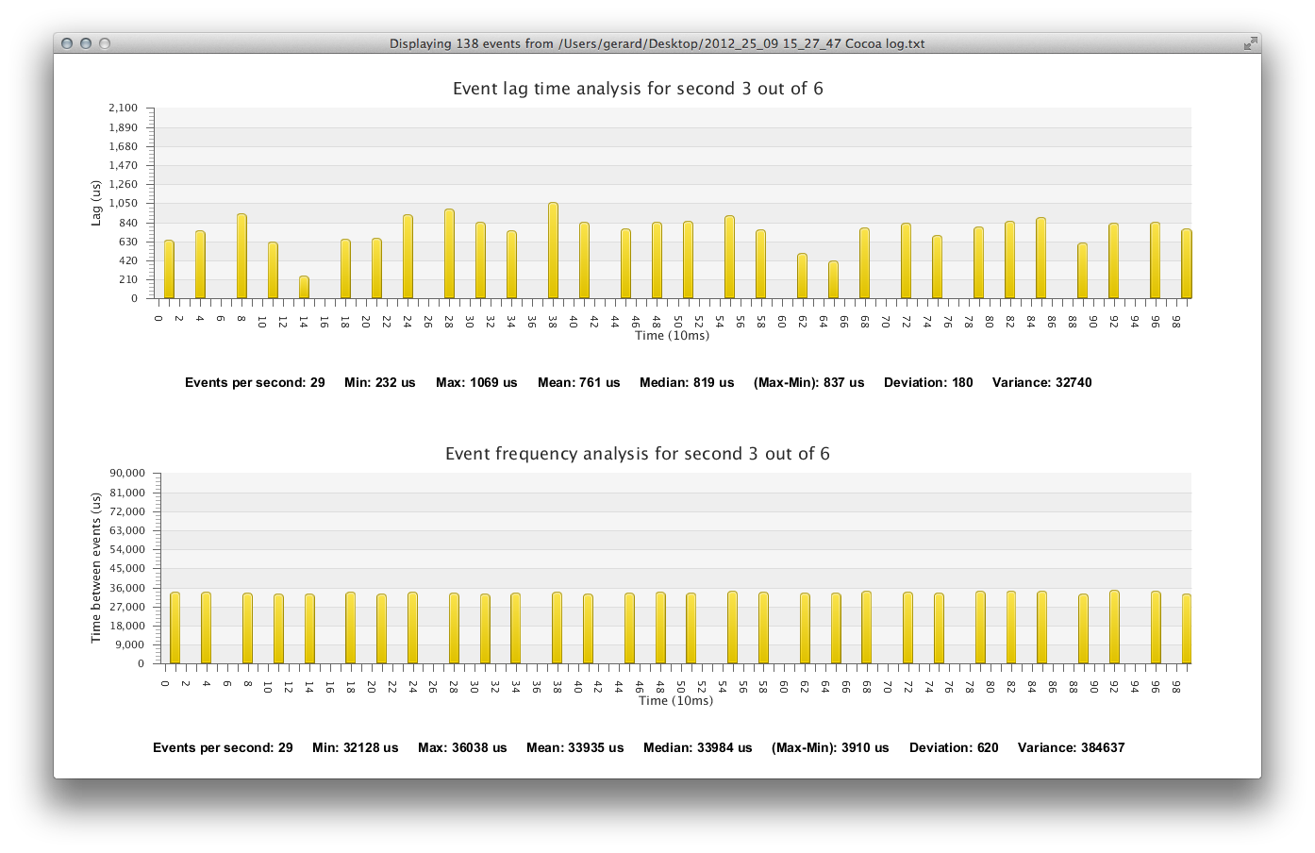Click the 'Variance: 384637' statistic

[1071, 748]
